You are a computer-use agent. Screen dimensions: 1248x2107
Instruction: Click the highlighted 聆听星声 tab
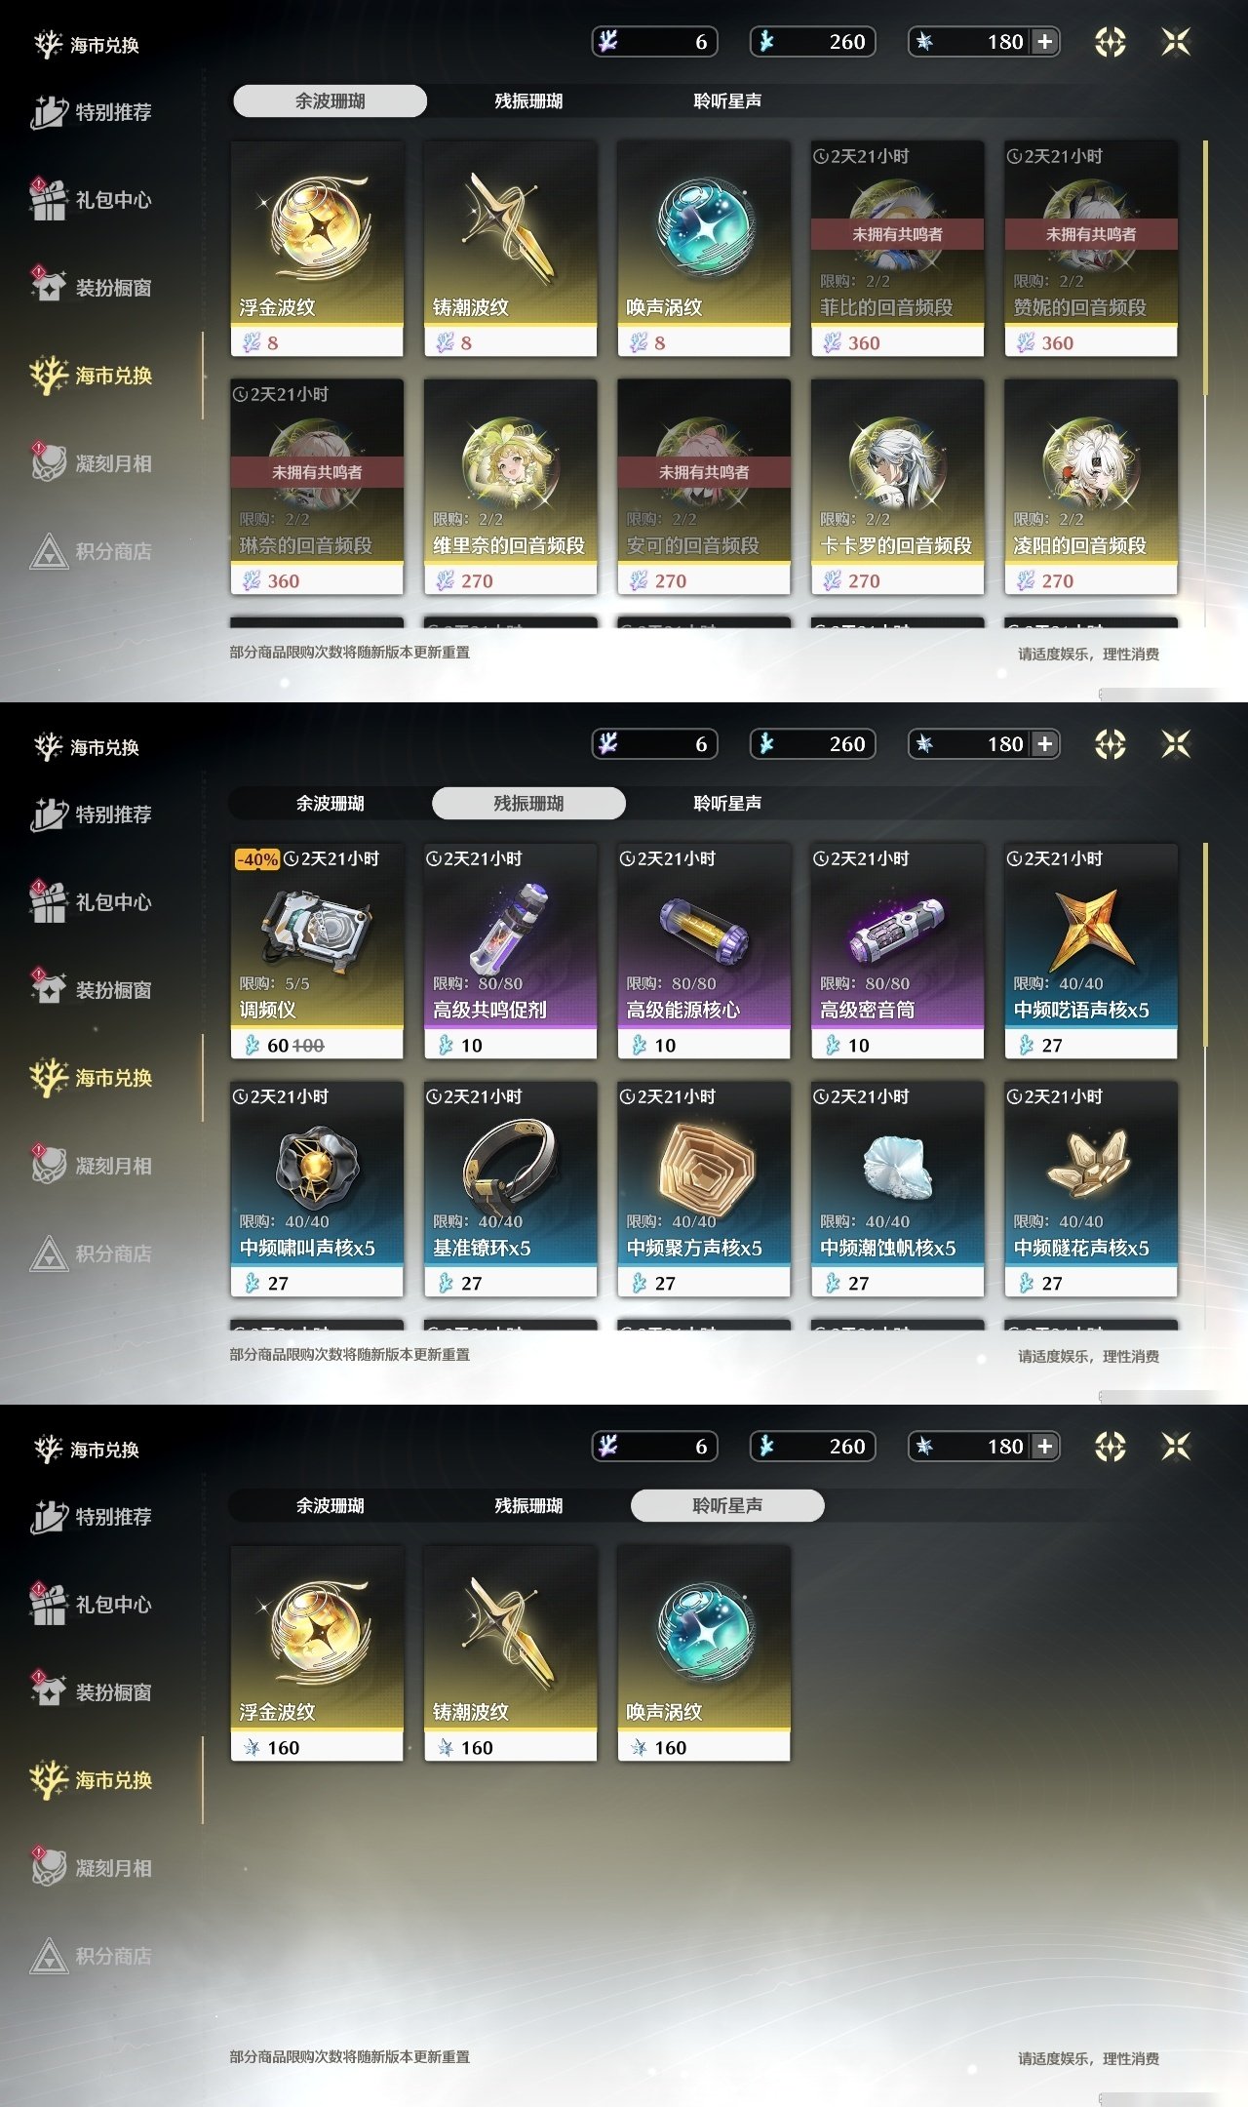[727, 1505]
